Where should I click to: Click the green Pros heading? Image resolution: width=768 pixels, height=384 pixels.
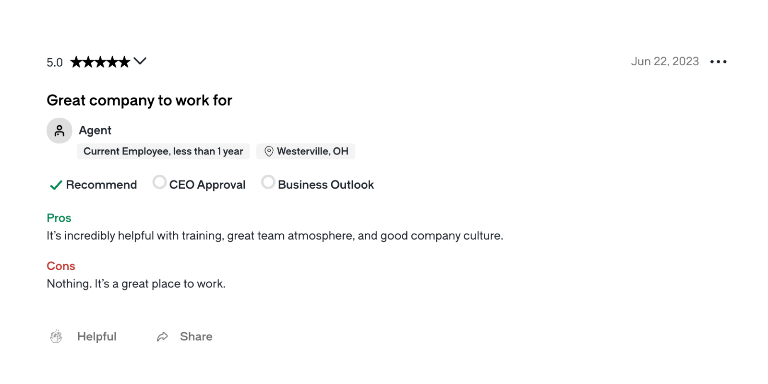[x=59, y=218]
